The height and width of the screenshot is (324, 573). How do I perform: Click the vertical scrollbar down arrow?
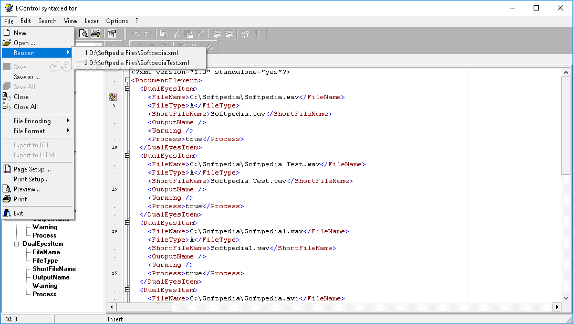[x=566, y=298]
